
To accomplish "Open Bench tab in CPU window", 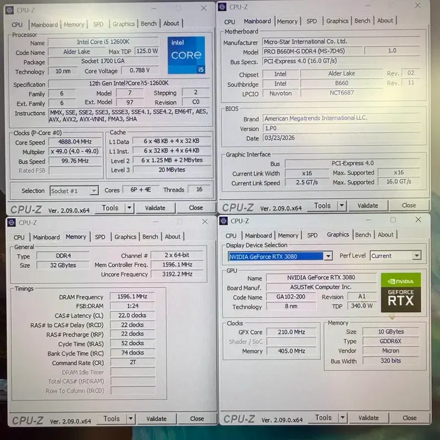I will (148, 24).
